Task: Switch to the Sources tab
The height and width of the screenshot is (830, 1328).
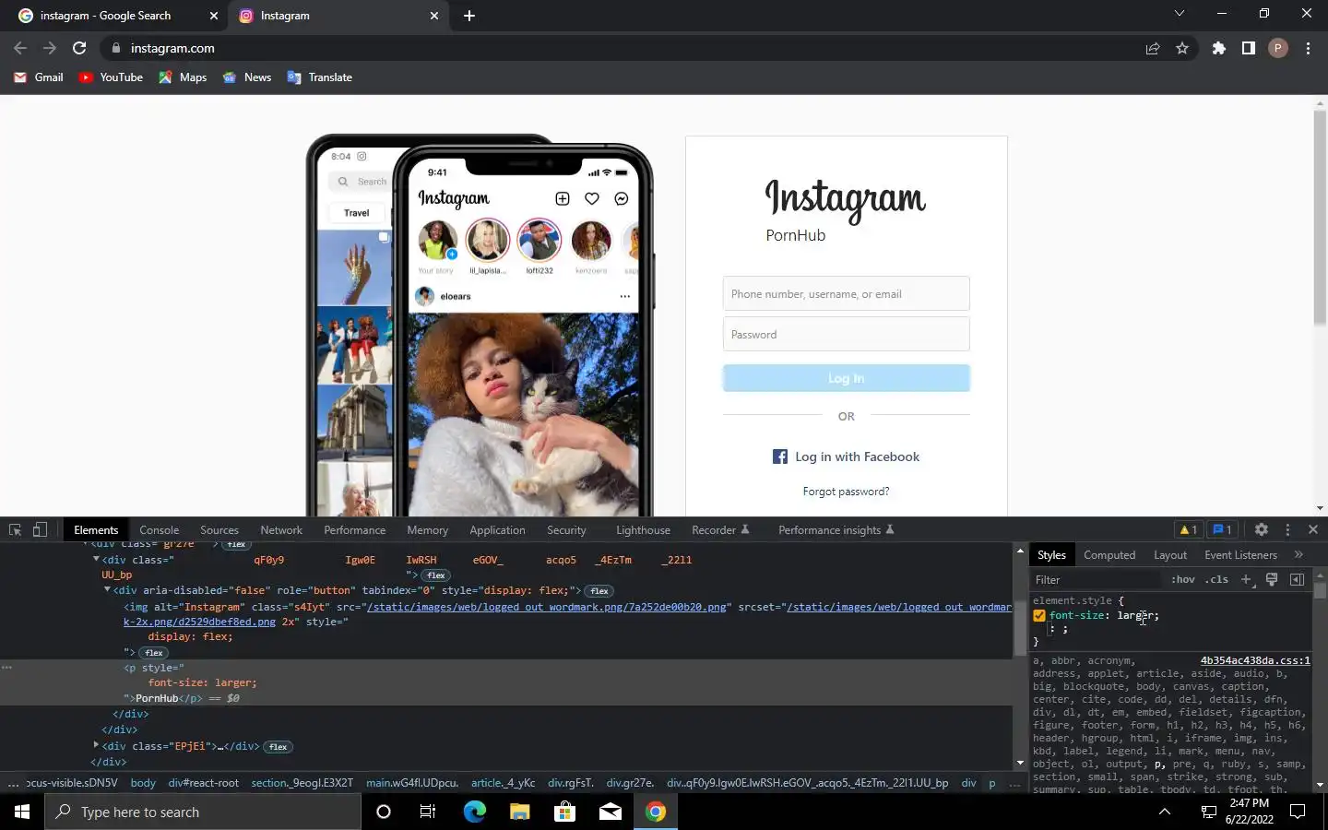Action: point(219,529)
